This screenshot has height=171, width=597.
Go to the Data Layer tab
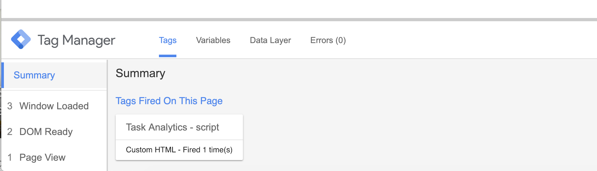tap(270, 40)
